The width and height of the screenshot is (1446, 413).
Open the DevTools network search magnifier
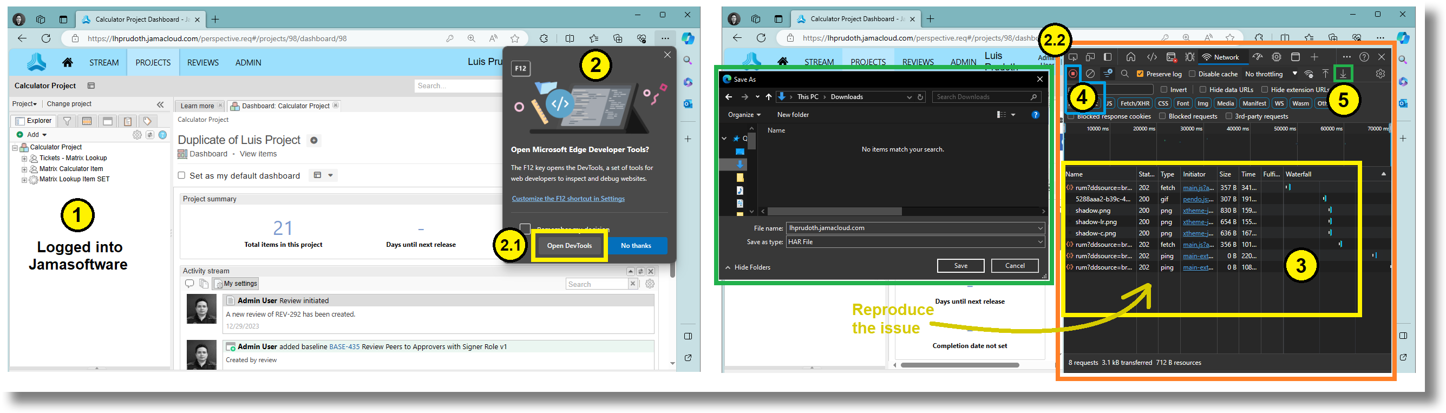[x=1124, y=74]
